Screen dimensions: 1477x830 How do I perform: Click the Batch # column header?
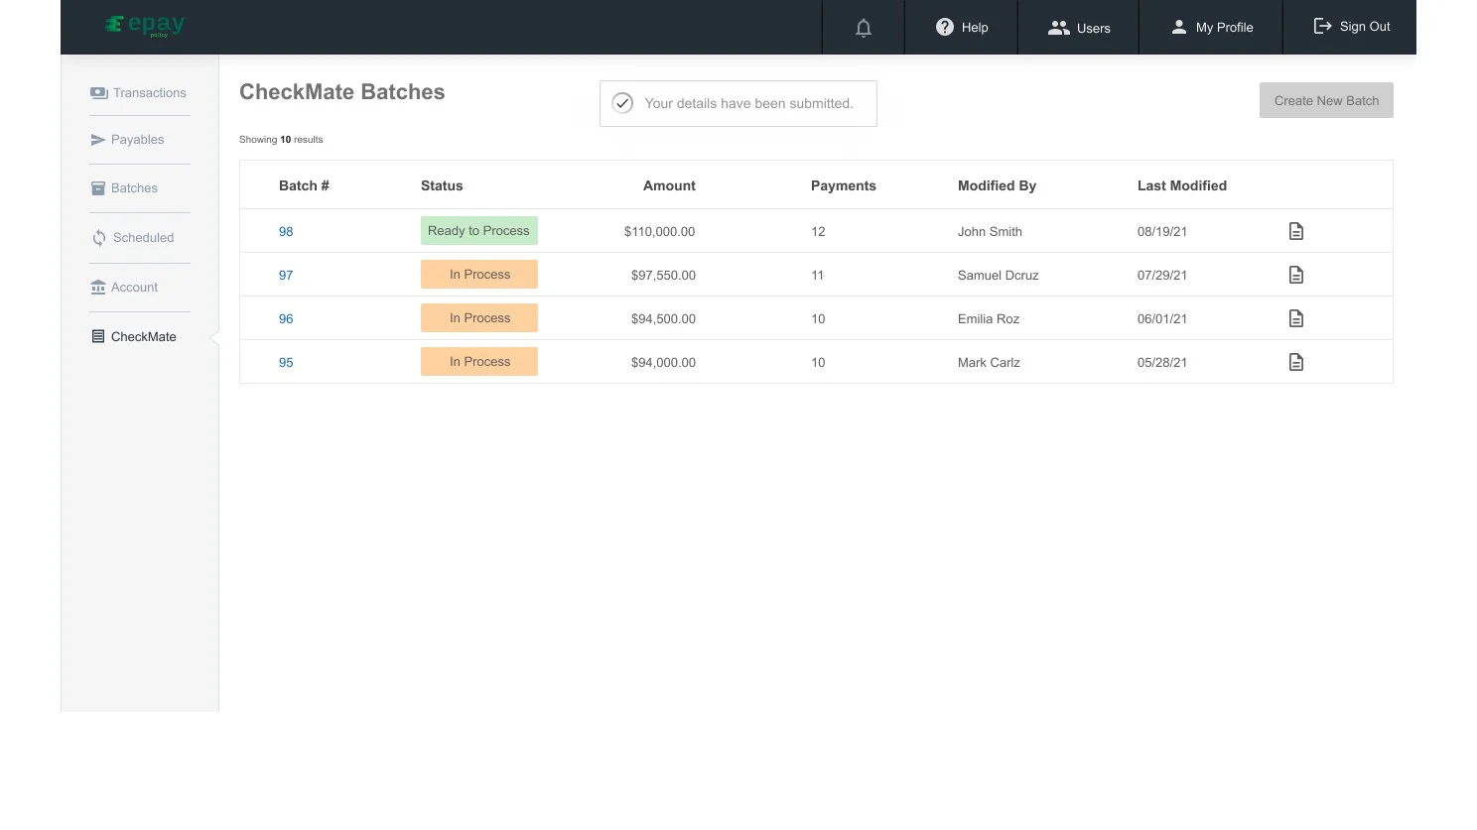coord(304,185)
